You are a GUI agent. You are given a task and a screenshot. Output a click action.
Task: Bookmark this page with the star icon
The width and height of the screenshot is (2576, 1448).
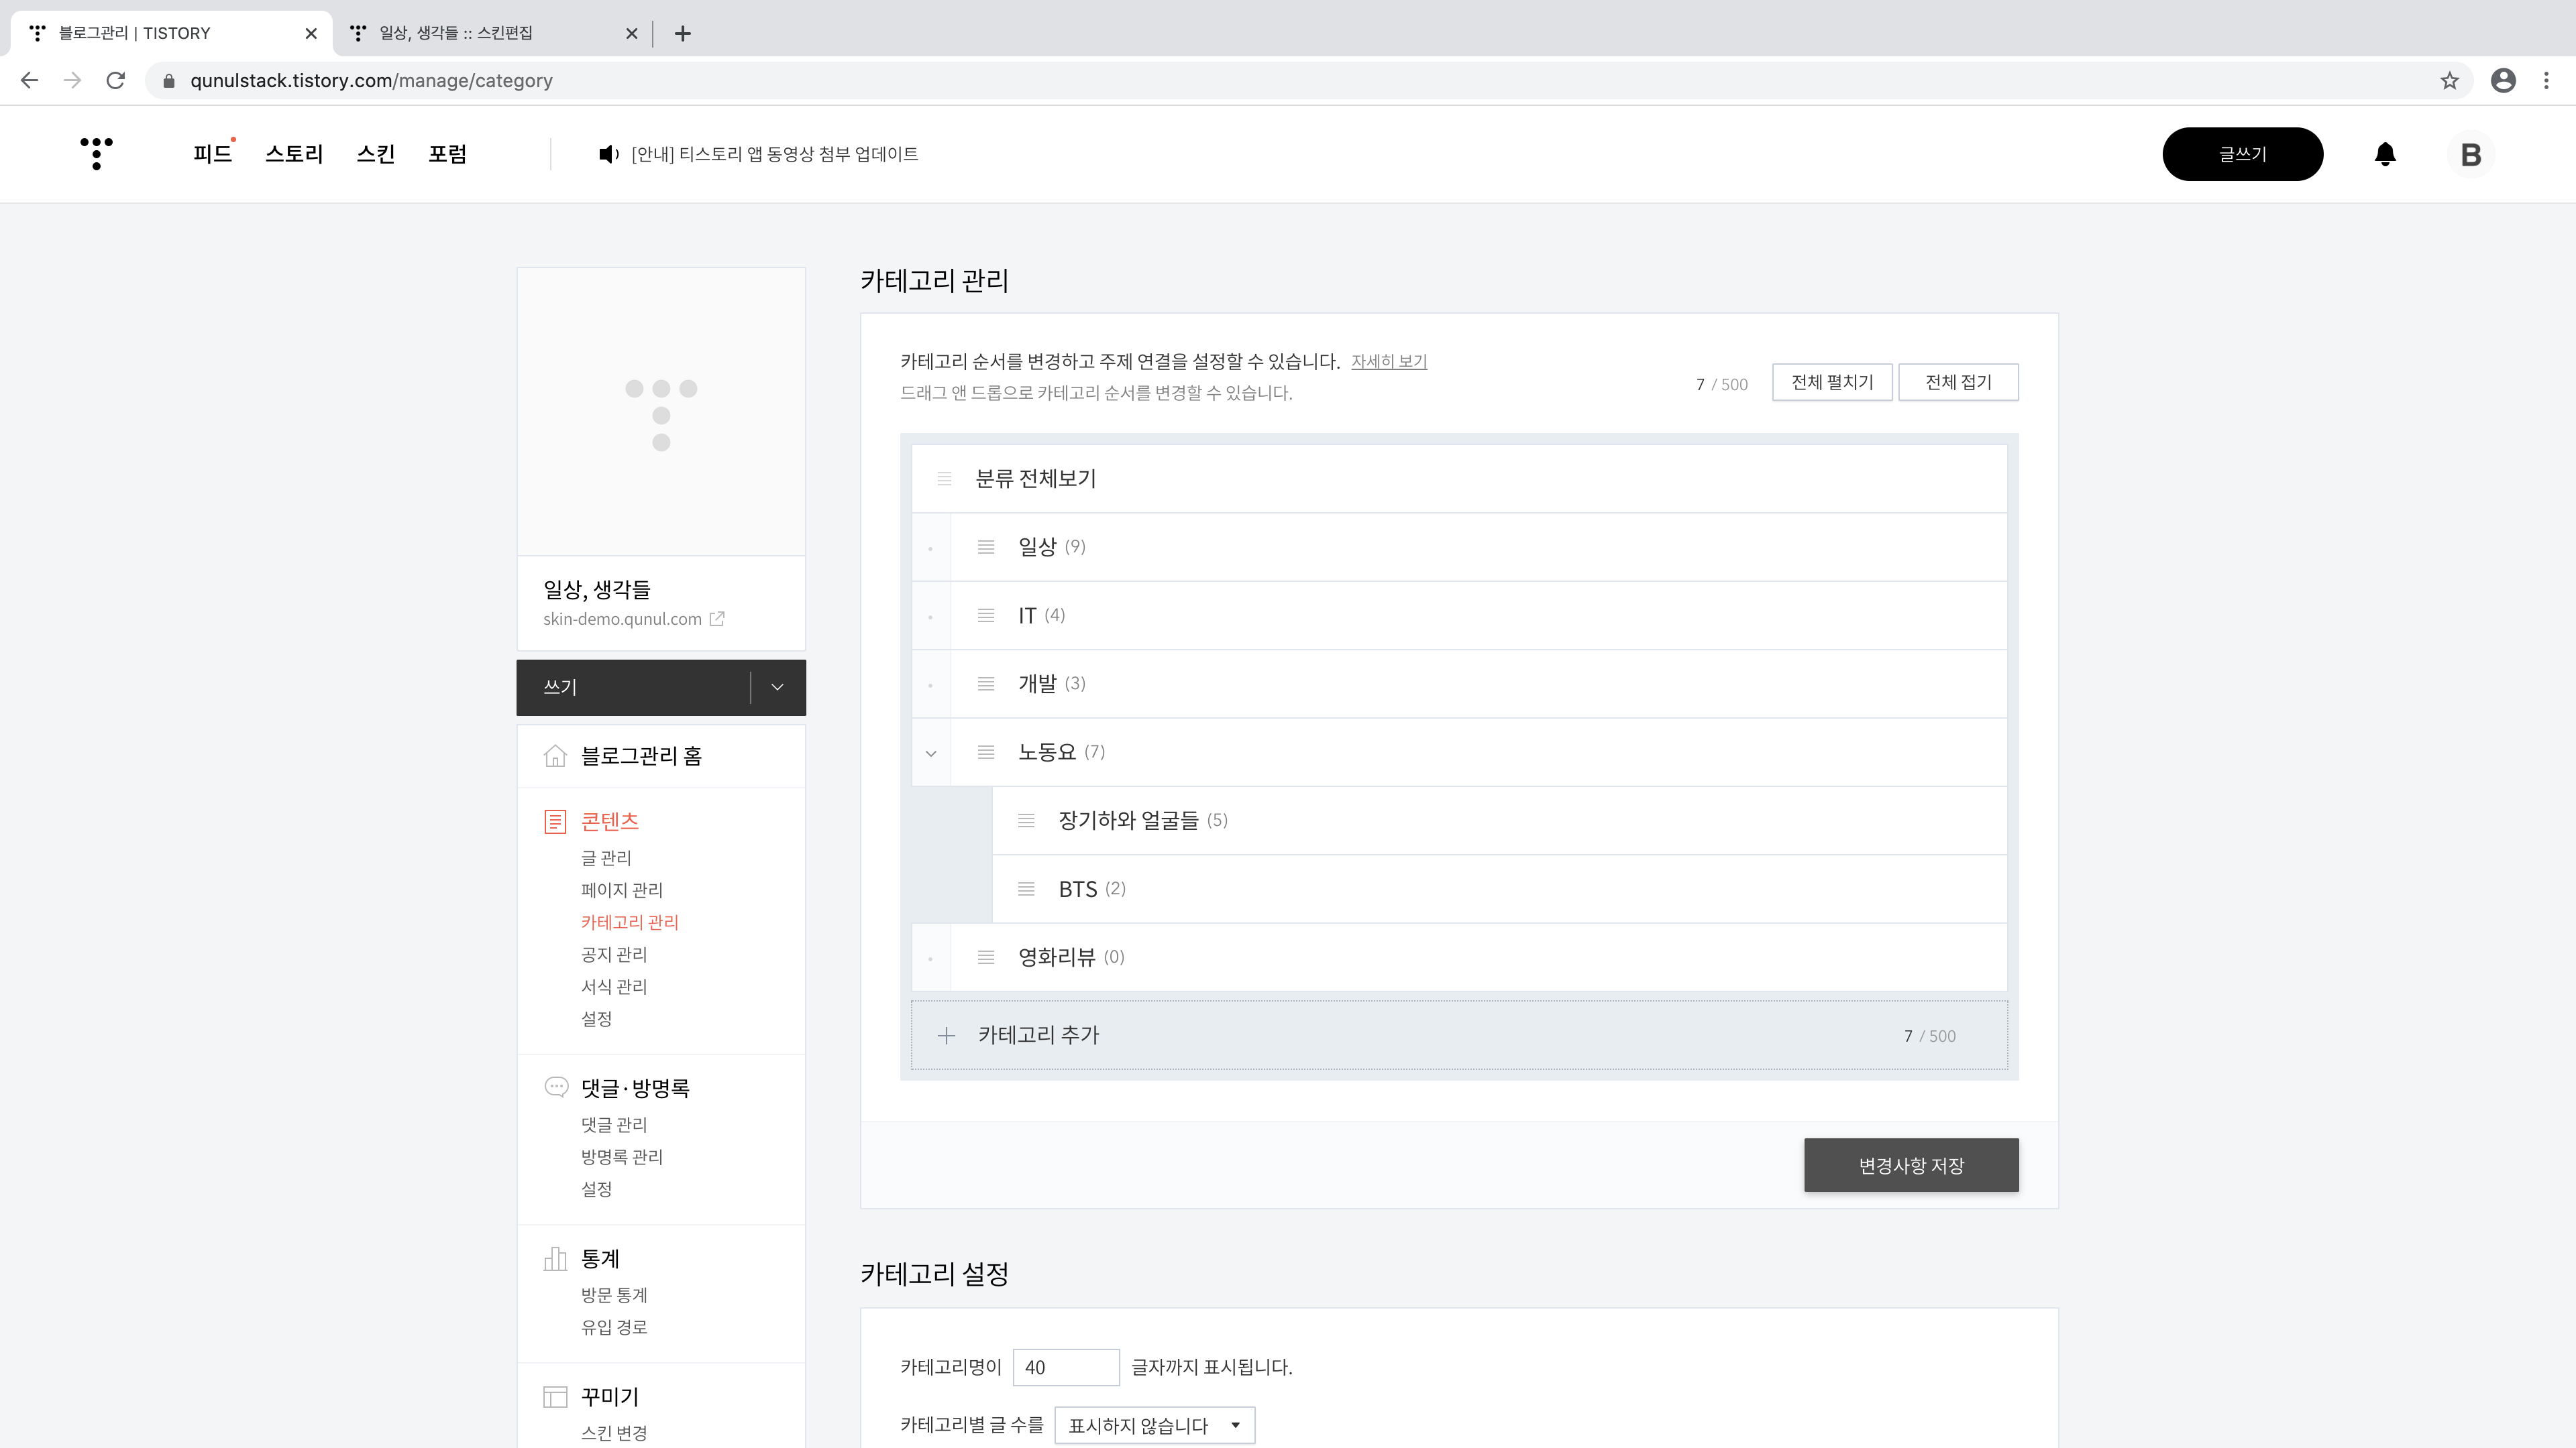2449,81
